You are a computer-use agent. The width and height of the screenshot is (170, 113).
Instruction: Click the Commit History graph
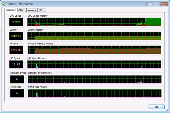pos(94,36)
